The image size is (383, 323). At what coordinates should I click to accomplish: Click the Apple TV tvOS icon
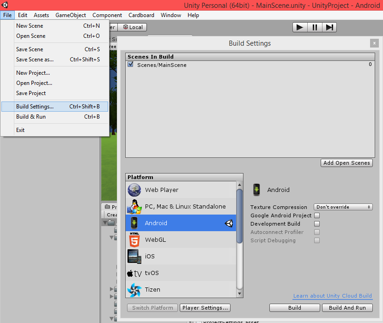[x=134, y=273]
